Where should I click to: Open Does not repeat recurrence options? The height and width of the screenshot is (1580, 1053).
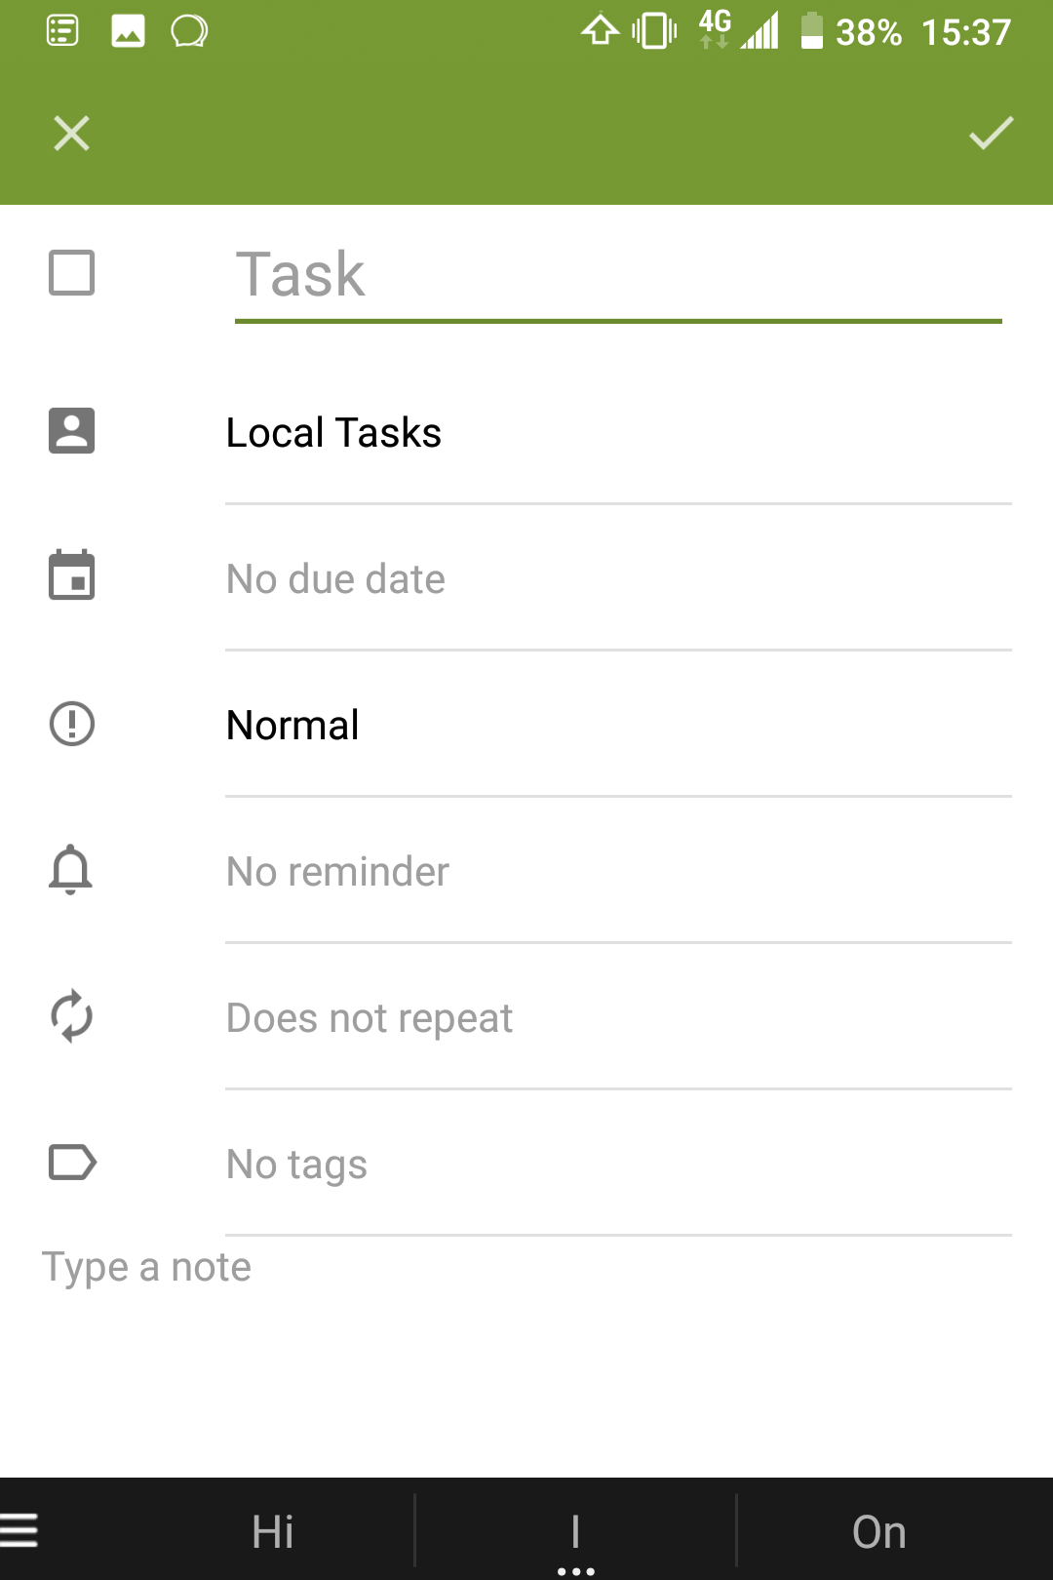618,1017
